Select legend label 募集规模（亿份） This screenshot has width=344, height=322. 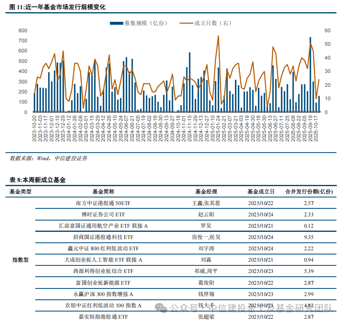click(146, 23)
